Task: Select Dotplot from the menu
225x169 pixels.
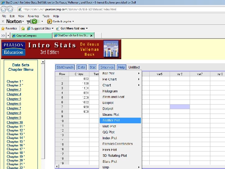Action: [x=120, y=109]
